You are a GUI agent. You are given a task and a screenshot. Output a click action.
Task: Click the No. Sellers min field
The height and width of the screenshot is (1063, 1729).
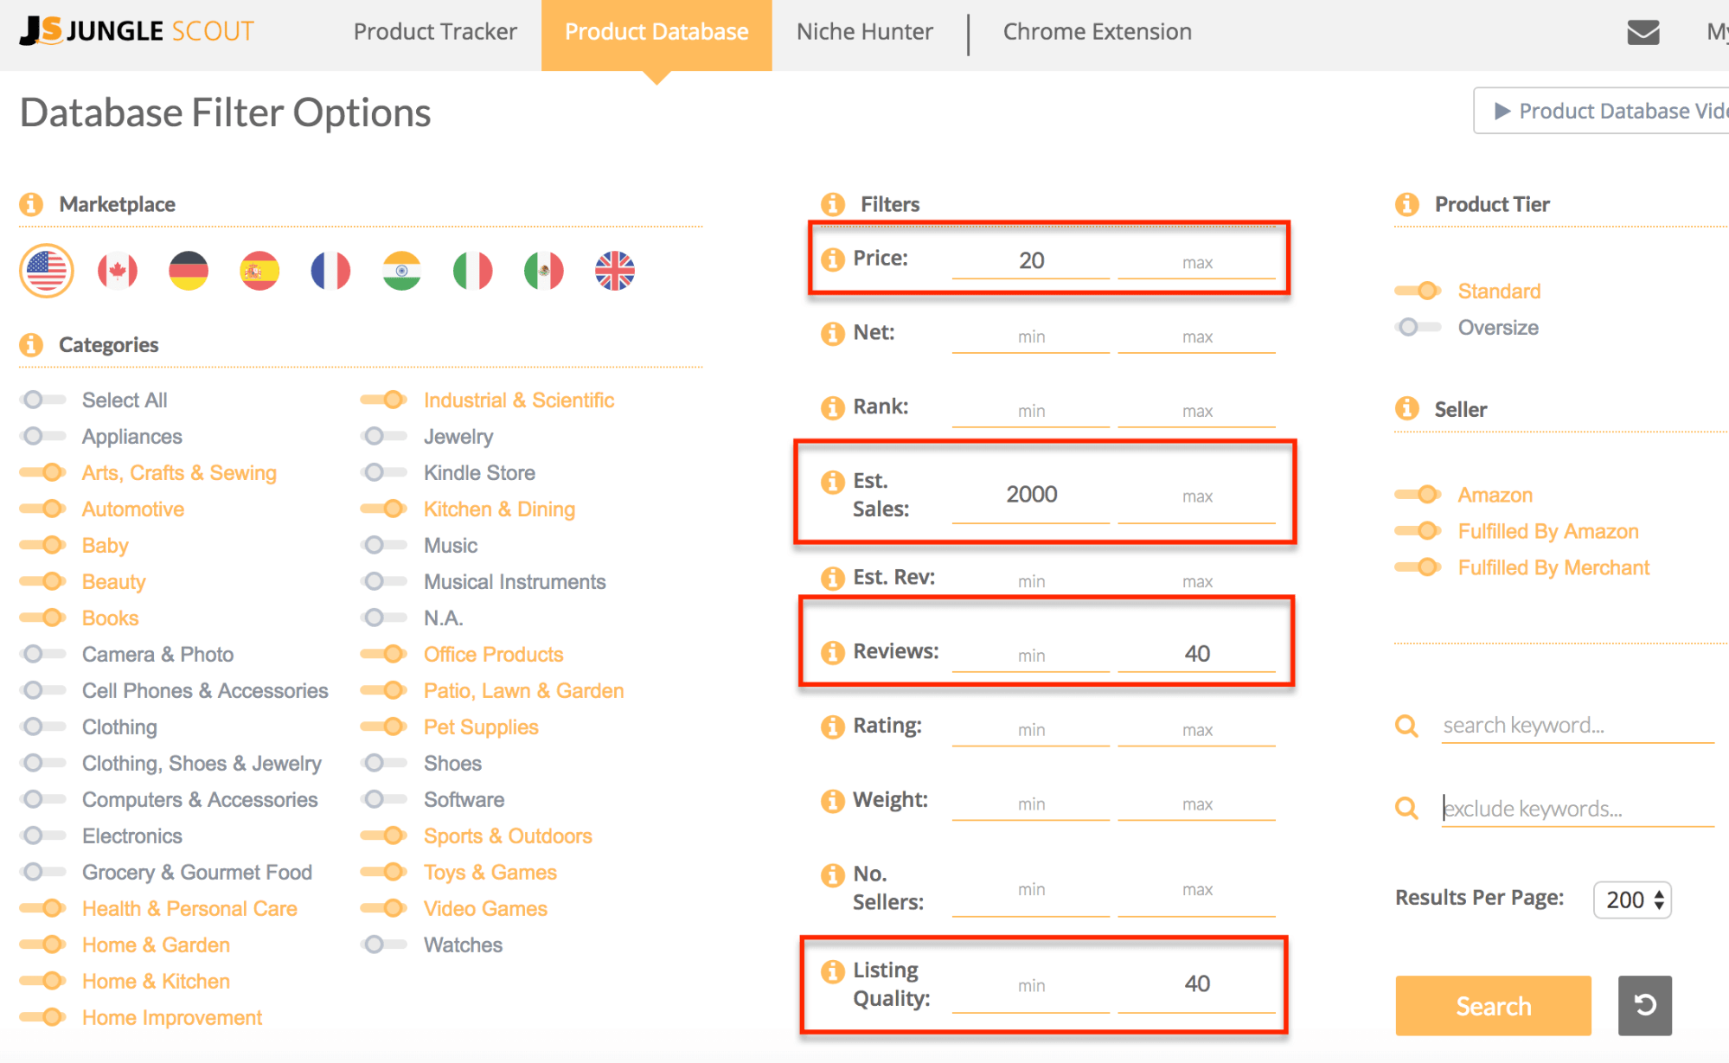click(1031, 889)
